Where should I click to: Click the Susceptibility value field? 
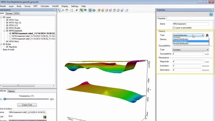pos(188,54)
